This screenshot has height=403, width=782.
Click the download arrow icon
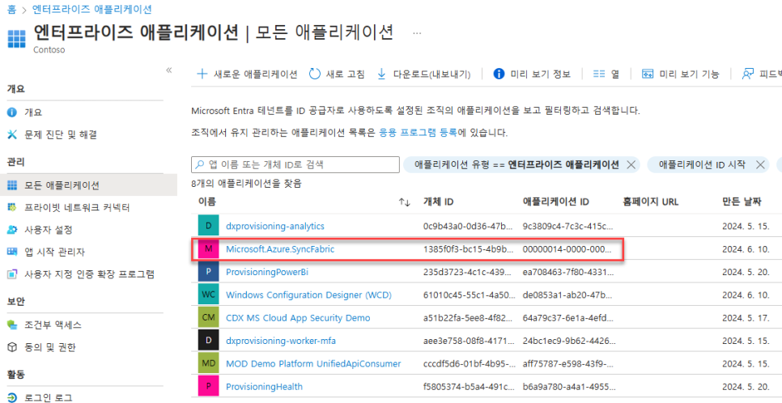click(x=381, y=74)
